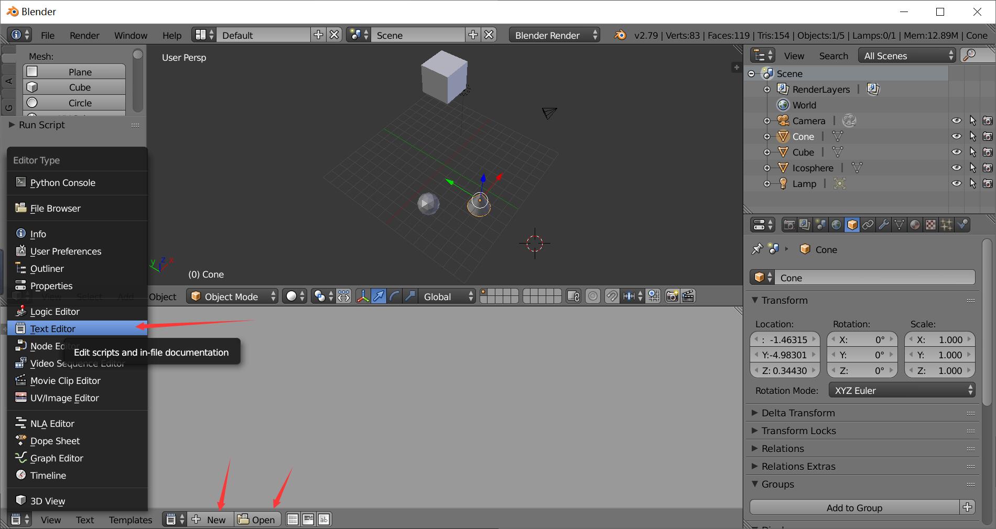Open the World properties tab (globe icon)
The image size is (996, 529).
coord(836,225)
